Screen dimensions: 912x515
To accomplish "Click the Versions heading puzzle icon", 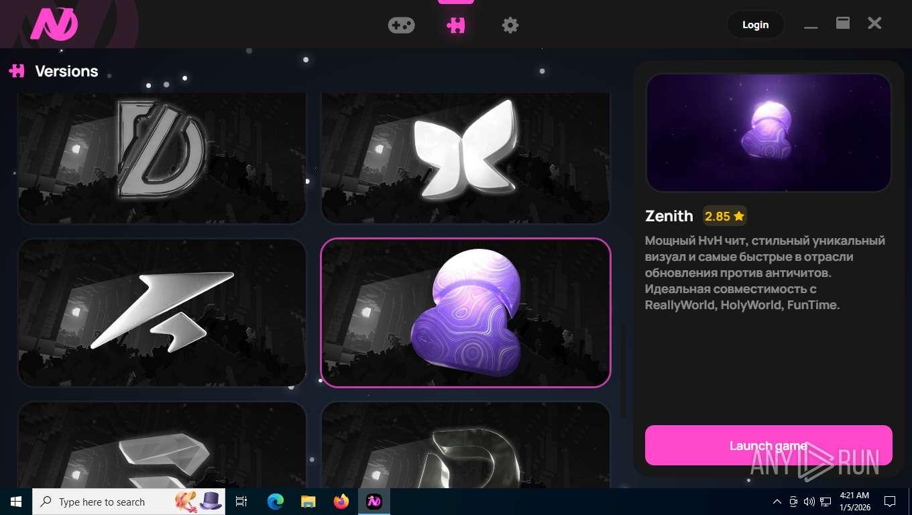I will [x=17, y=71].
